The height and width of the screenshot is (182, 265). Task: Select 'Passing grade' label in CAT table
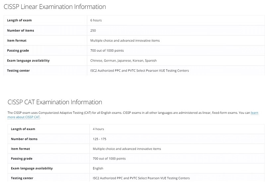22,159
